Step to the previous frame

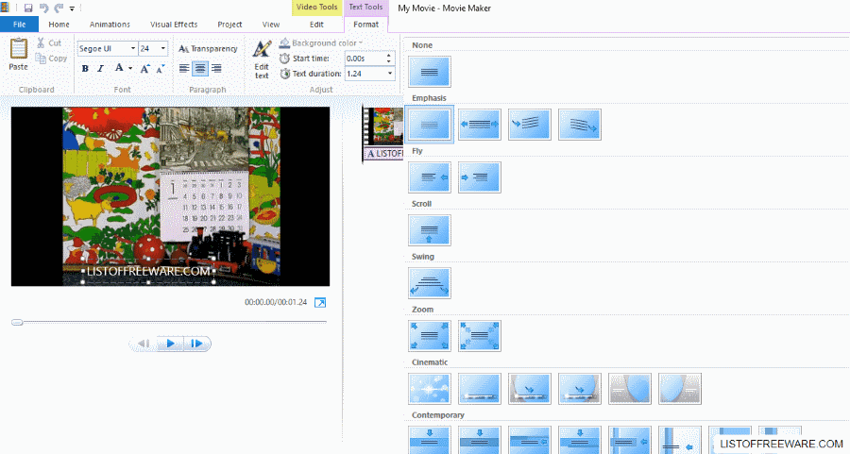[x=144, y=344]
